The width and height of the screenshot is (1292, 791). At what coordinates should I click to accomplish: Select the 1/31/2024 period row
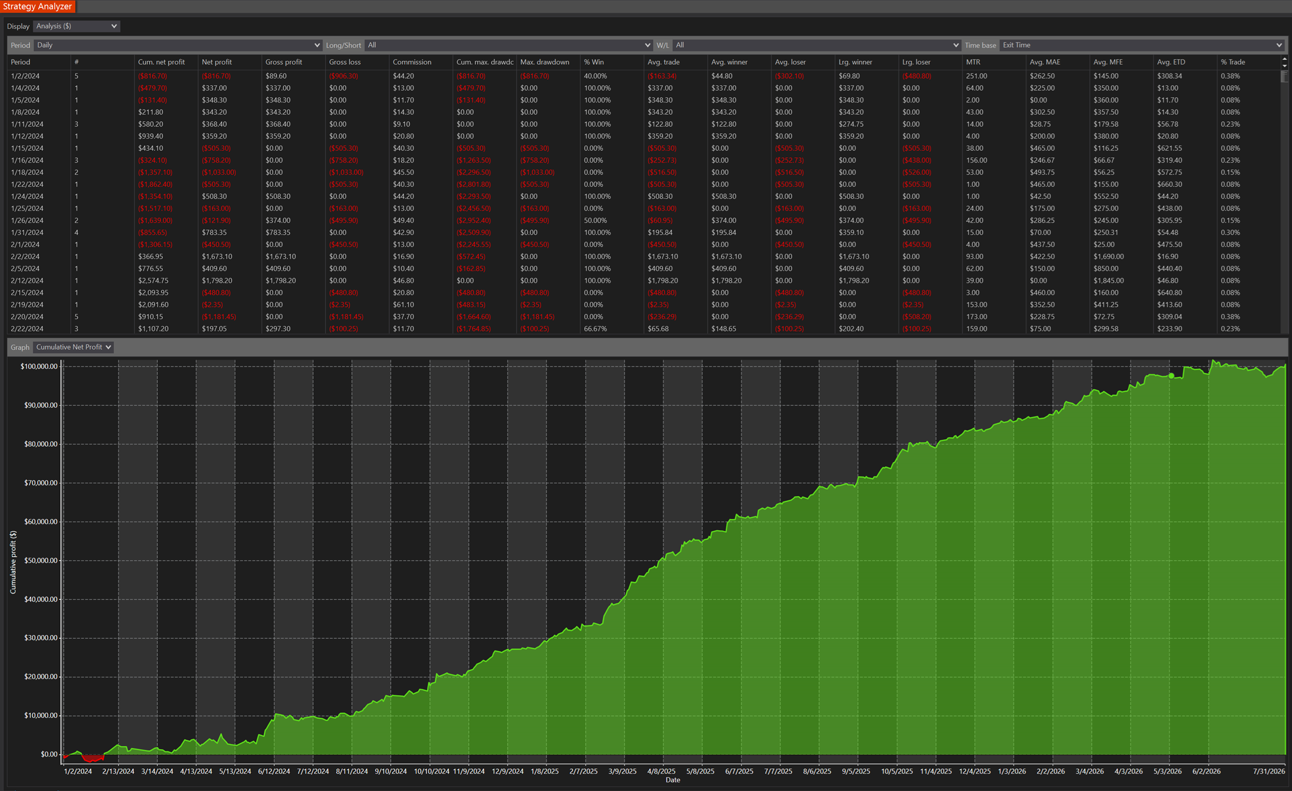[x=644, y=232]
